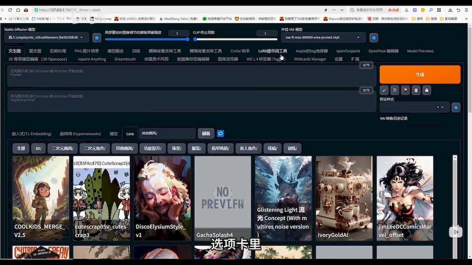This screenshot has width=472, height=265.
Task: Click the trash icon to clear the prompt
Action: coord(395,90)
